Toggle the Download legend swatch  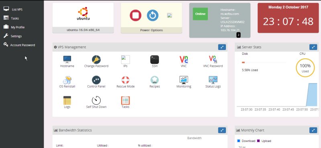[x=238, y=141]
